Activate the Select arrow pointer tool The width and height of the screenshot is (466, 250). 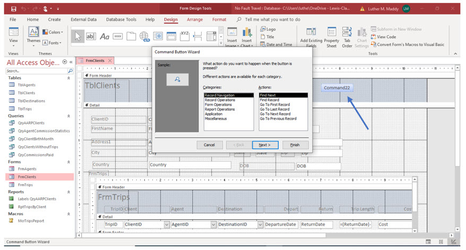click(77, 37)
